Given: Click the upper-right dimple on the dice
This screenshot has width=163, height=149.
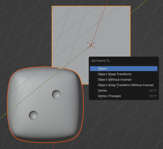Looking at the screenshot, I should click(56, 94).
